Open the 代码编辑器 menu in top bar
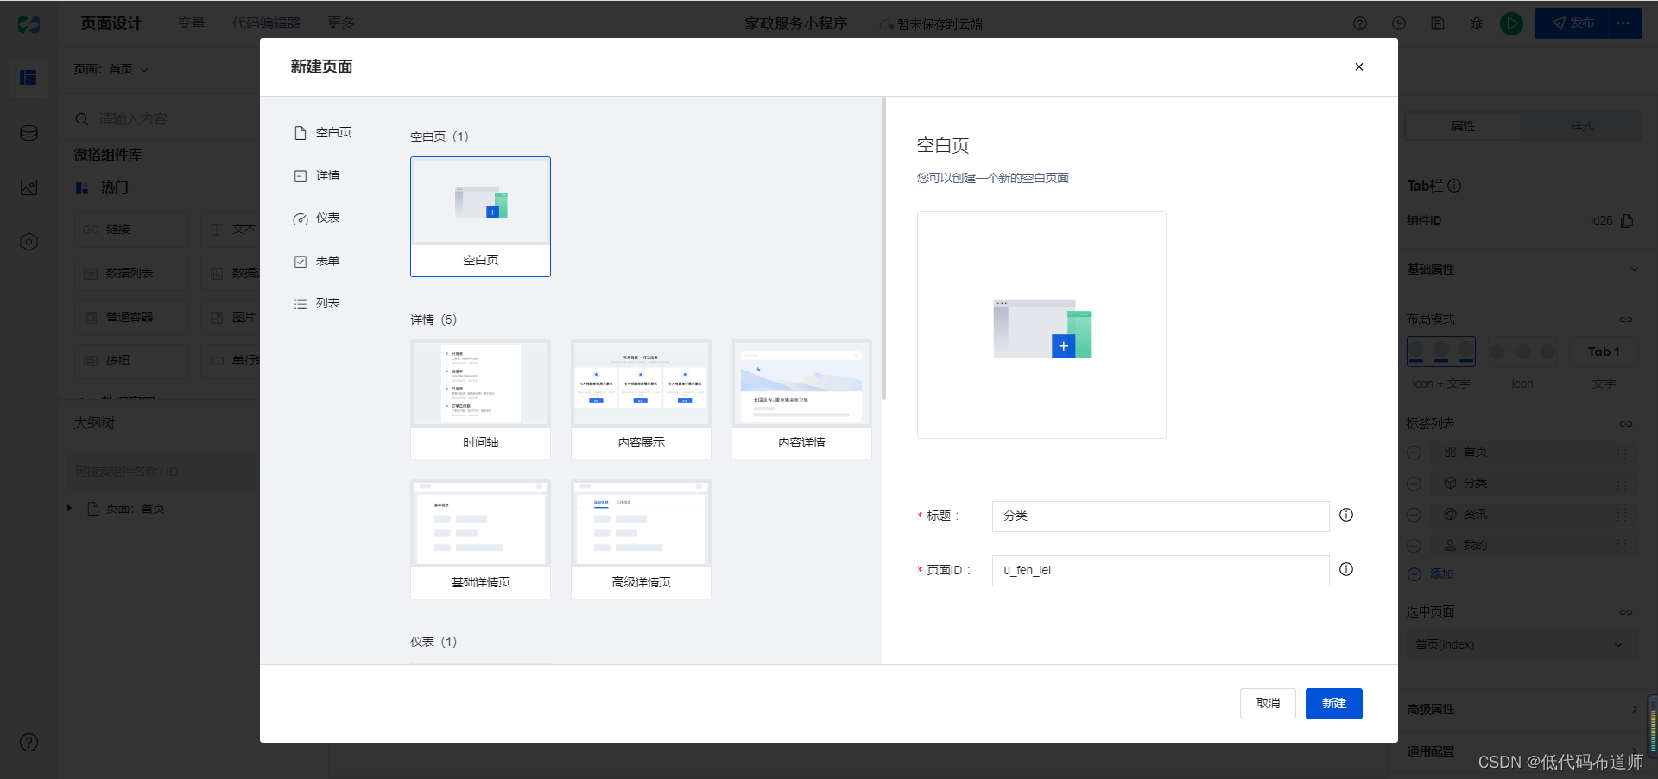1658x779 pixels. [x=266, y=23]
